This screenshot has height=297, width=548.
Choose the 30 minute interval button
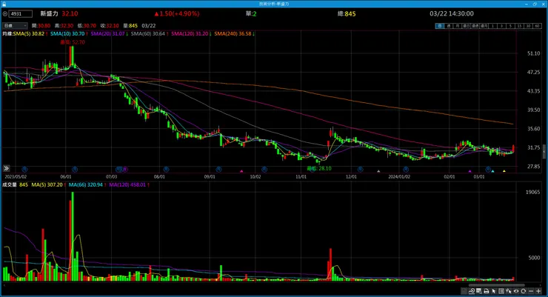coord(528,26)
